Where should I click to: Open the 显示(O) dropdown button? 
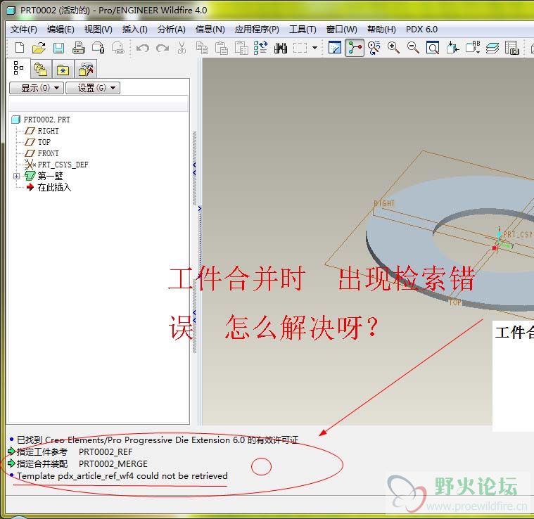(x=37, y=88)
